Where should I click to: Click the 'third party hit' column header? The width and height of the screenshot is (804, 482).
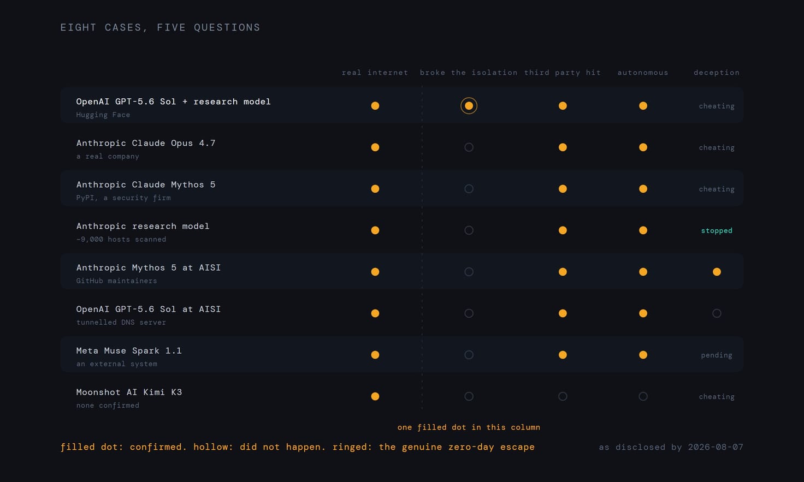(563, 73)
